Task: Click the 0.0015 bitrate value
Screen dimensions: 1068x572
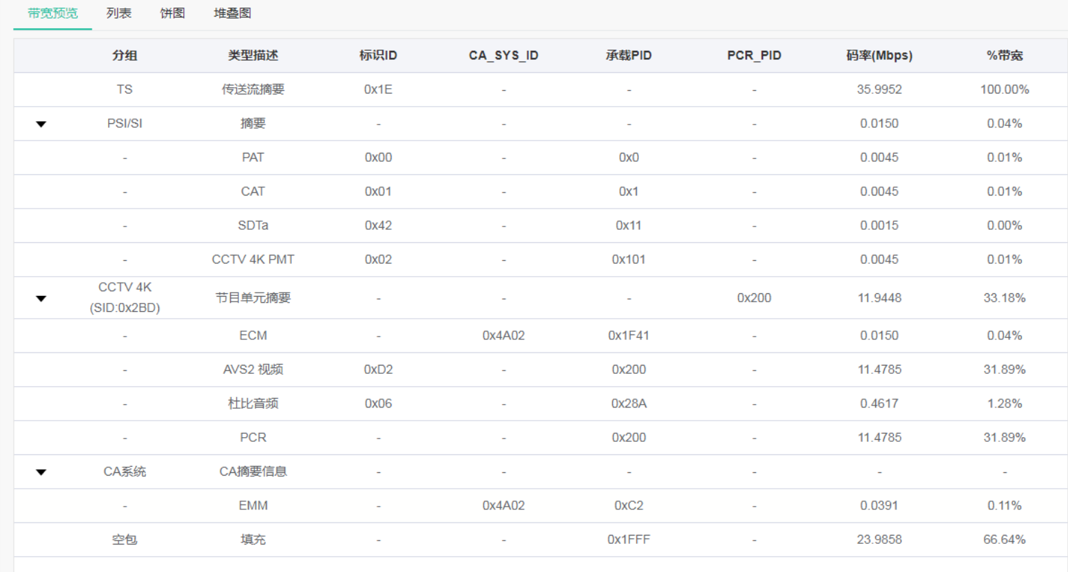Action: click(x=879, y=226)
